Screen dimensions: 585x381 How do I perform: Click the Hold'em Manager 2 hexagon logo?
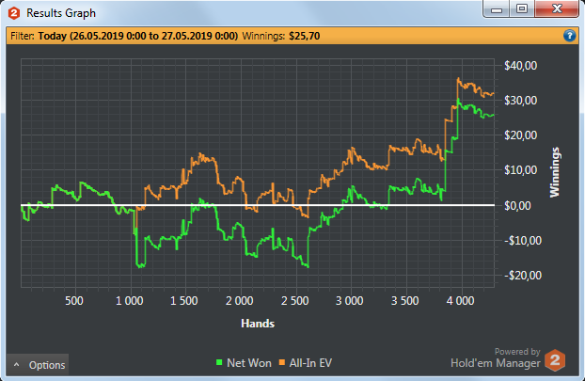[555, 360]
